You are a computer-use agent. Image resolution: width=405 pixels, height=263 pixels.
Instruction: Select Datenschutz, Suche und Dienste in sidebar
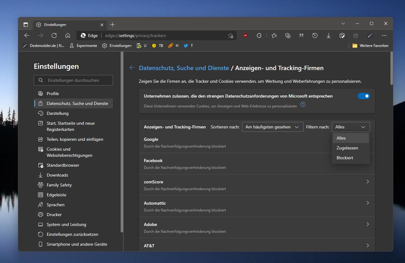click(73, 103)
